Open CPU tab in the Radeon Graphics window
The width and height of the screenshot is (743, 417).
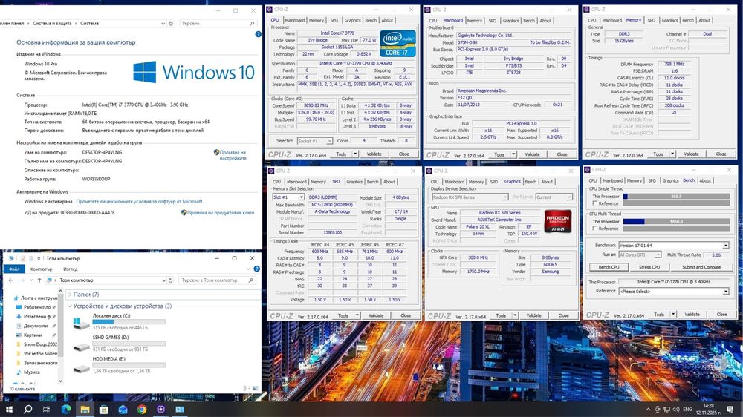pos(435,182)
